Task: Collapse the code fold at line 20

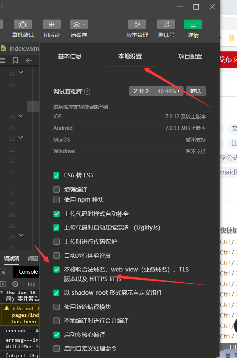Action: [21, 116]
